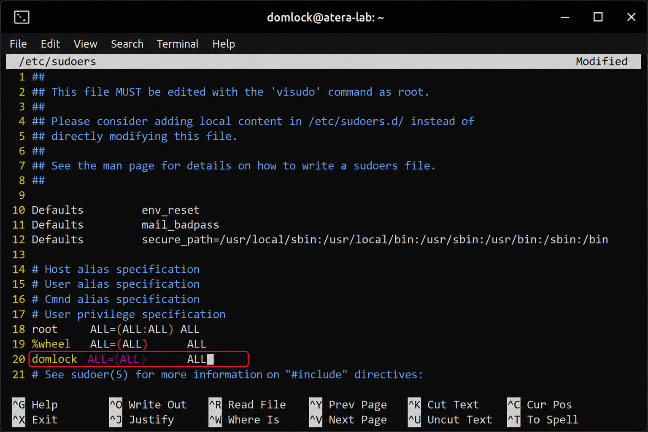The width and height of the screenshot is (648, 432).
Task: Click the /etc/sudoers filename header
Action: pos(58,62)
